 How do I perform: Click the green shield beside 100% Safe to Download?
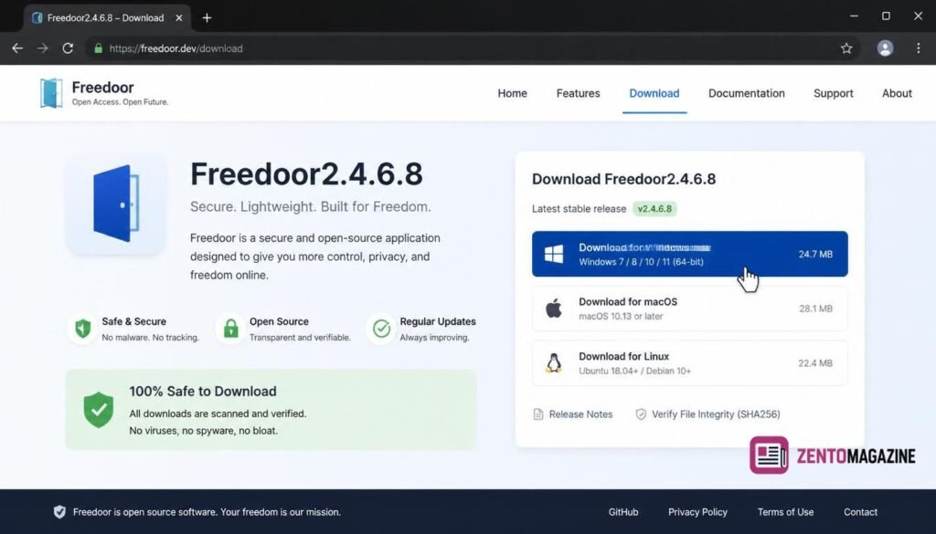[99, 410]
